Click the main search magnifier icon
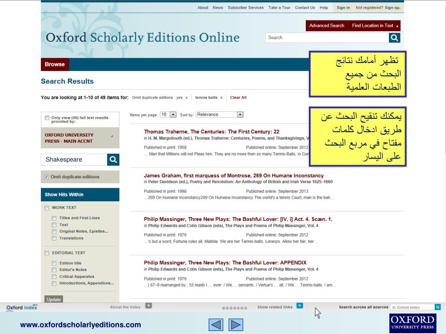 pos(394,37)
